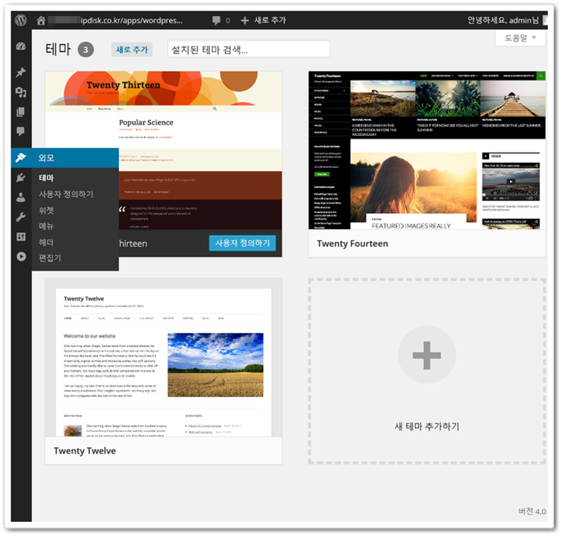563x537 pixels.
Task: Open Media library sidebar icon
Action: coord(21,92)
